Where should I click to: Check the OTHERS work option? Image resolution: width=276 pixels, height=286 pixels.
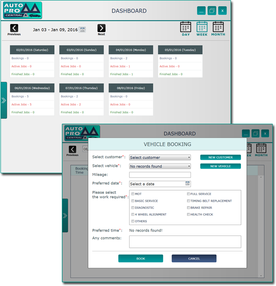(x=133, y=221)
